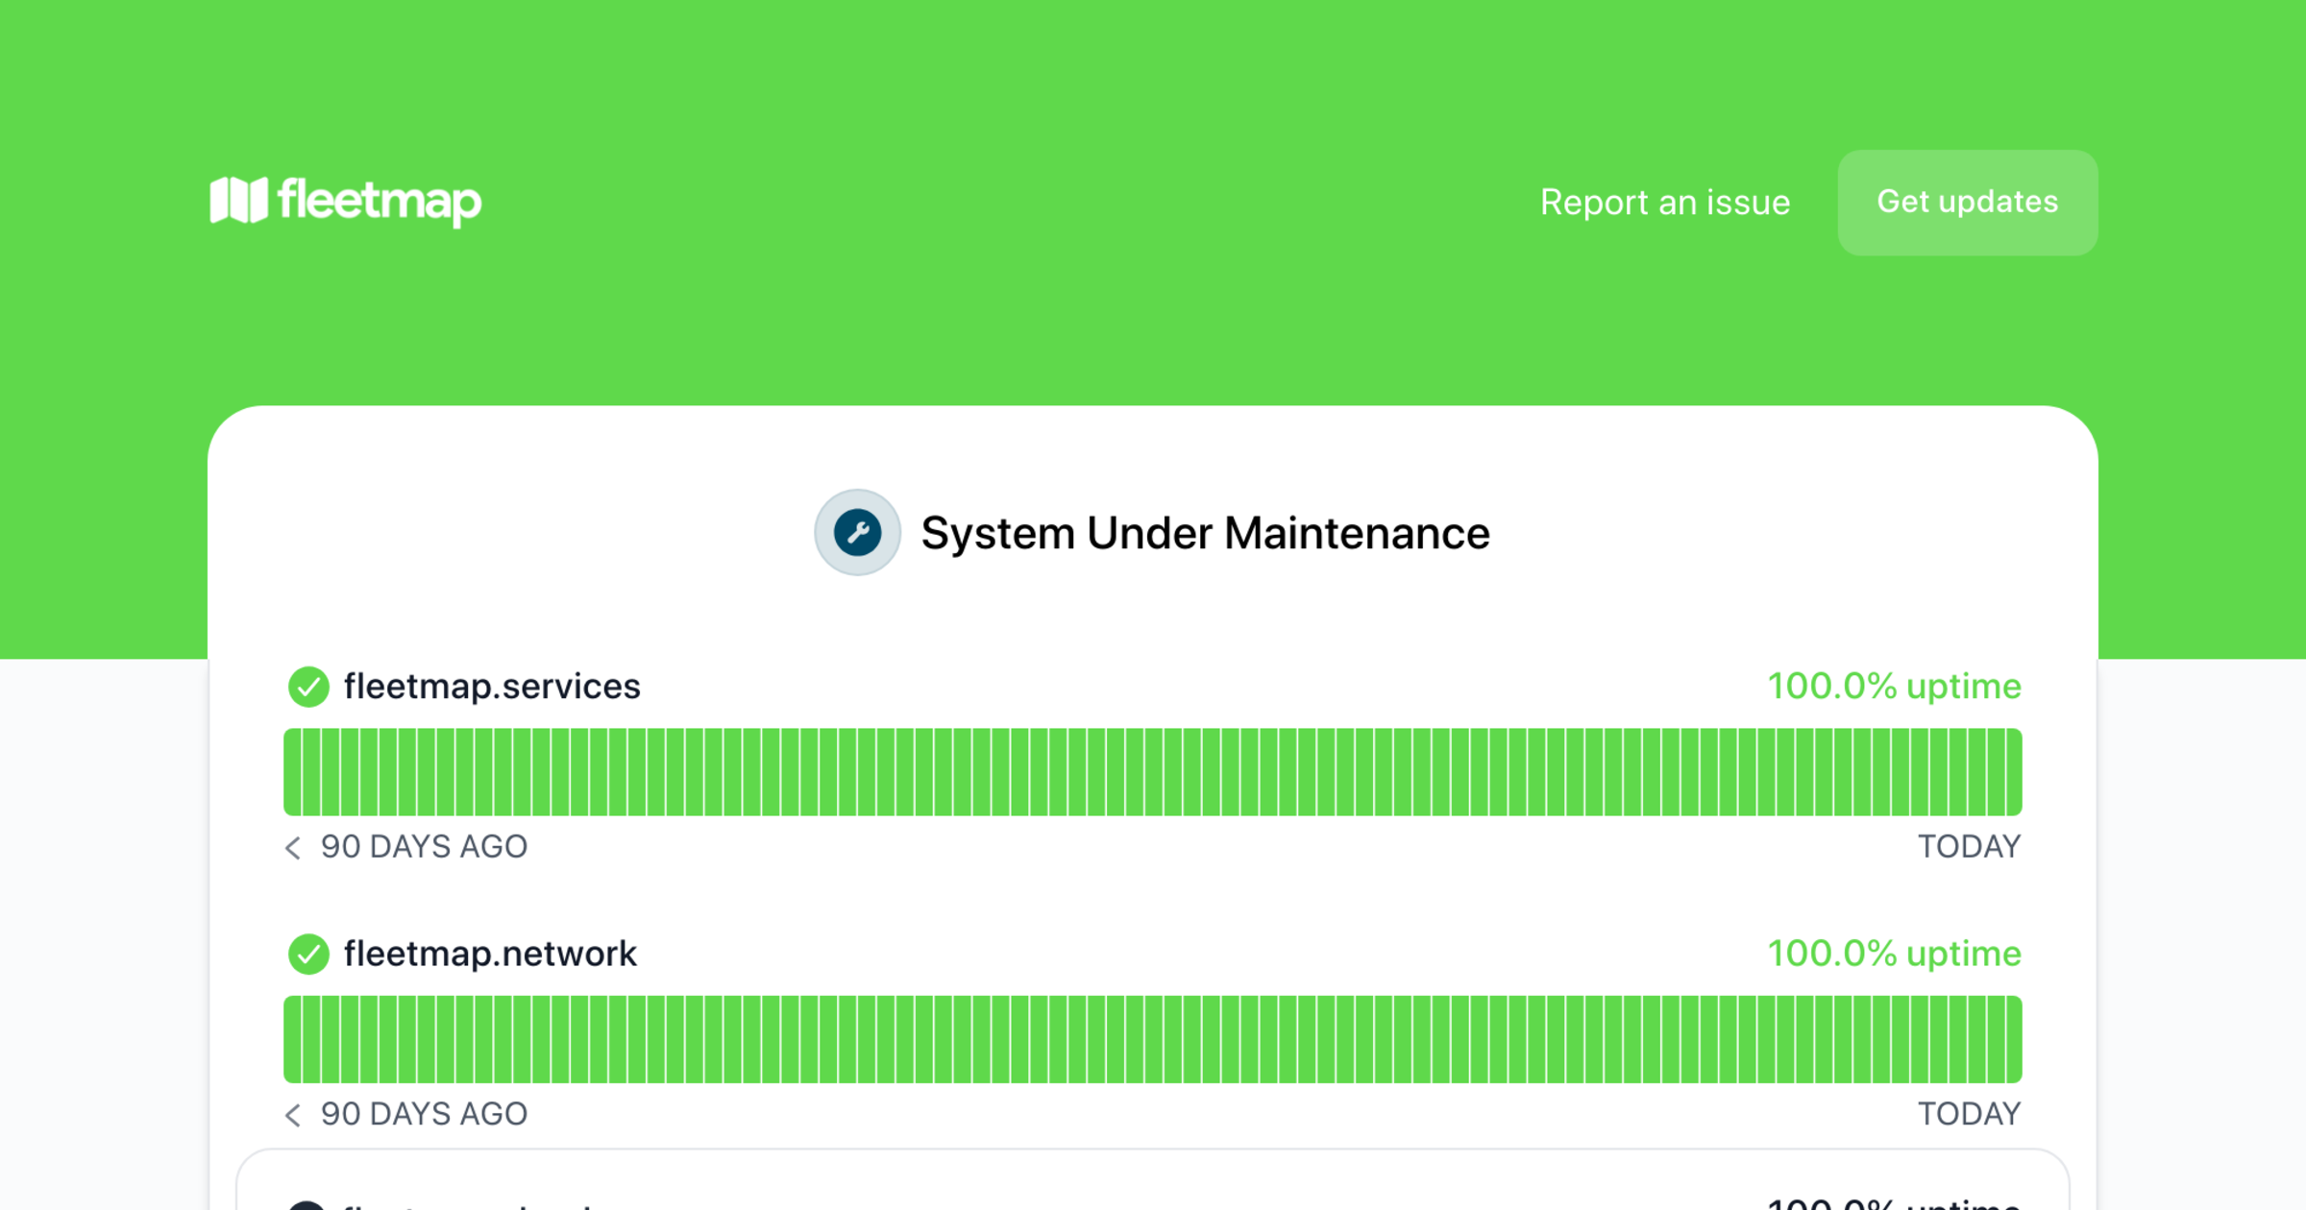Select the fleetmap.network component name
This screenshot has height=1210, width=2306.
coord(490,954)
